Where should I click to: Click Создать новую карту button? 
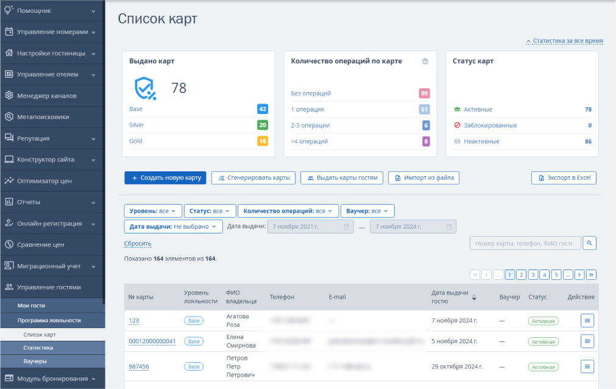coord(165,178)
